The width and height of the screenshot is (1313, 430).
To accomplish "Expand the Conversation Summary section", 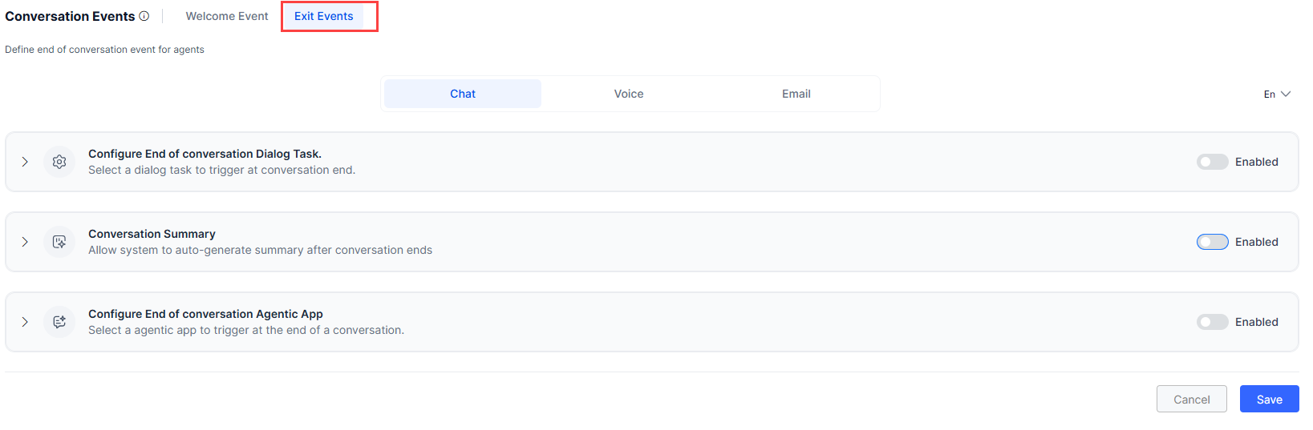I will (25, 242).
